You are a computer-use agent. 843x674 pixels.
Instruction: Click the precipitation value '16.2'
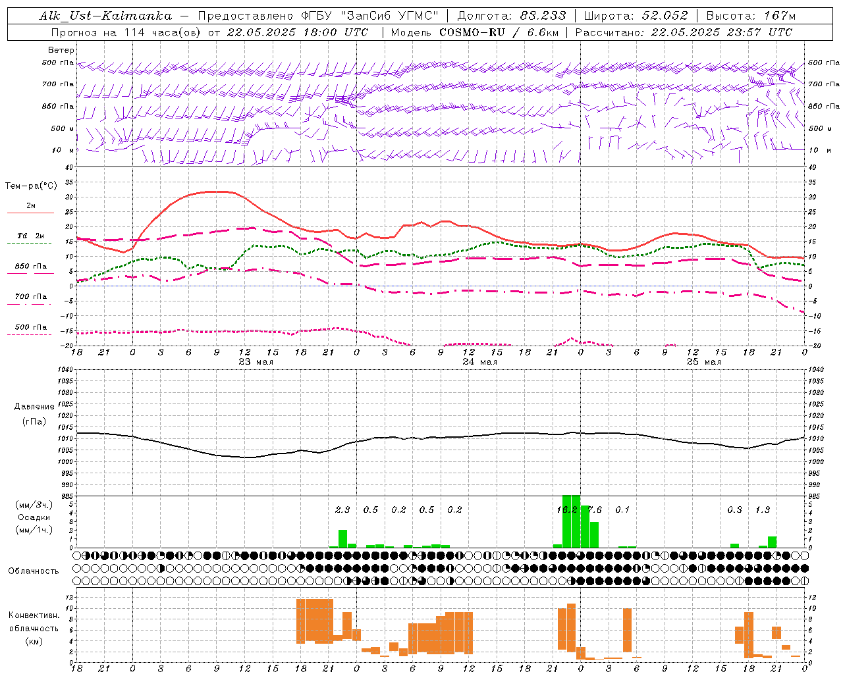point(567,509)
